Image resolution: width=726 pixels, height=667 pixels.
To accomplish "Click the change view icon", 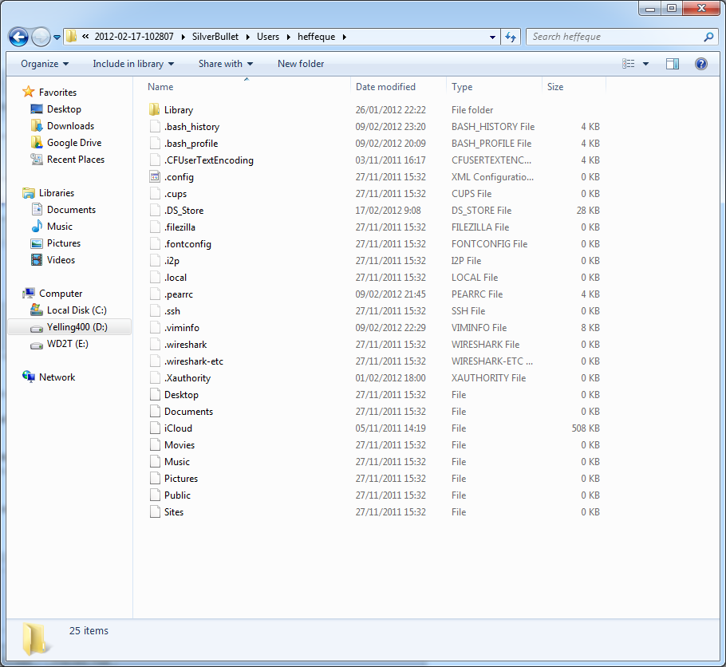I will tap(629, 64).
